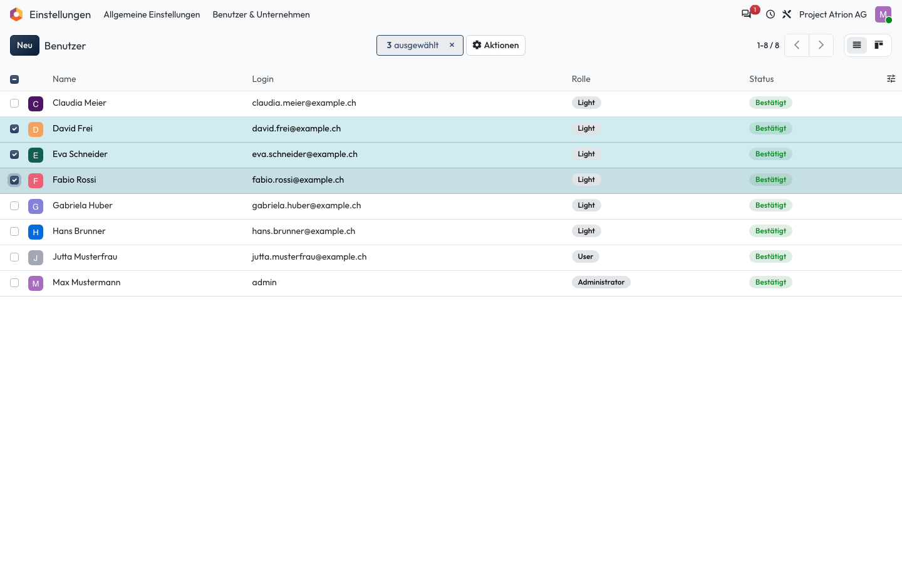Click the Einstellungen app title
Screen dimensions: 902x563
point(60,14)
